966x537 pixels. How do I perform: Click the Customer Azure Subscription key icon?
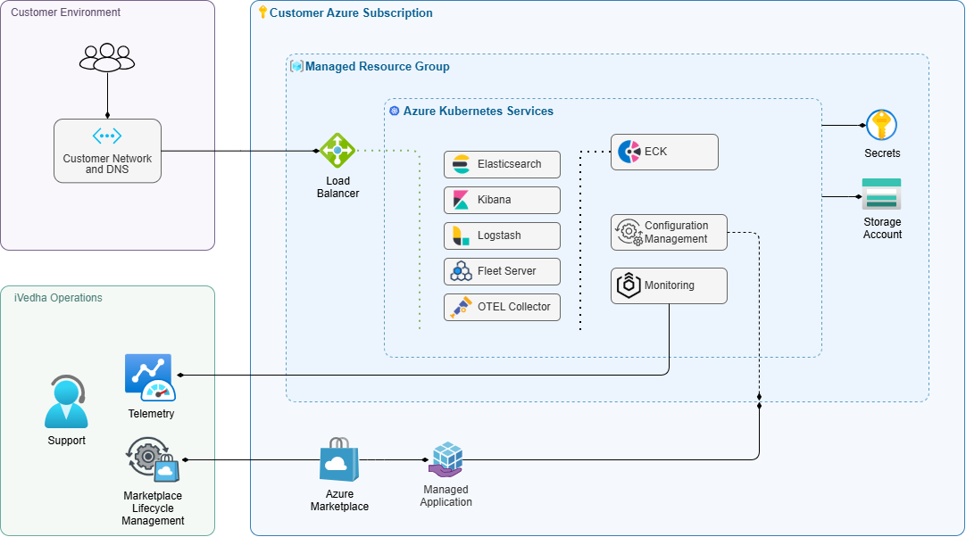(x=262, y=12)
